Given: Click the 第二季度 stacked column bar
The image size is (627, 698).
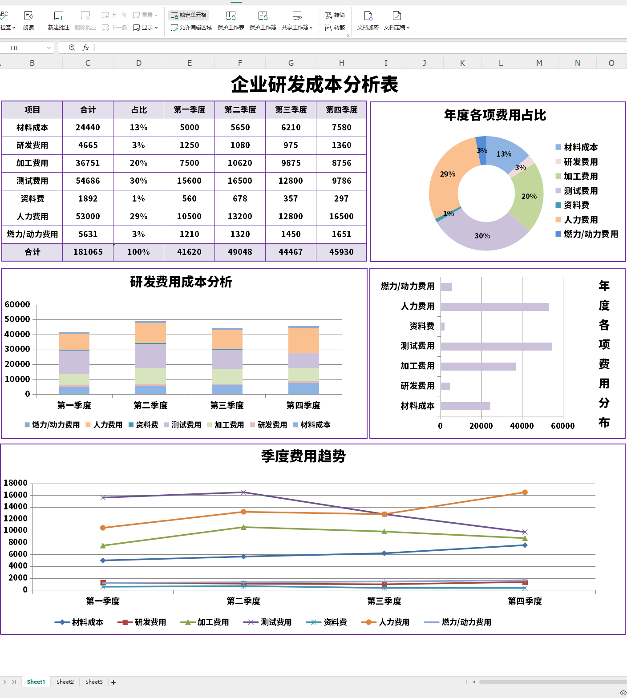Looking at the screenshot, I should 150,358.
